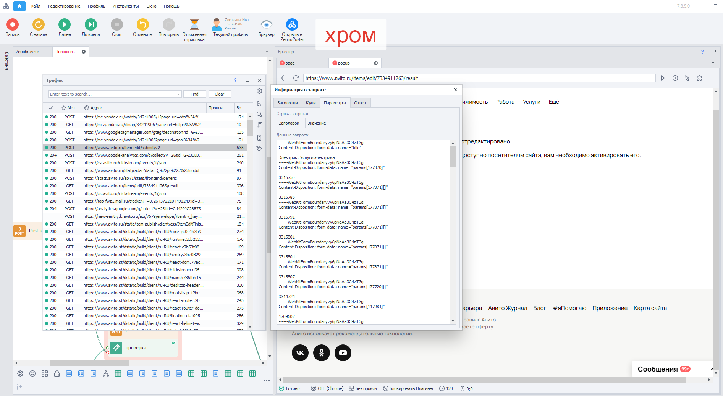Viewport: 723px width, 396px height.
Task: Open Трафик settings gear icon
Action: click(x=259, y=91)
